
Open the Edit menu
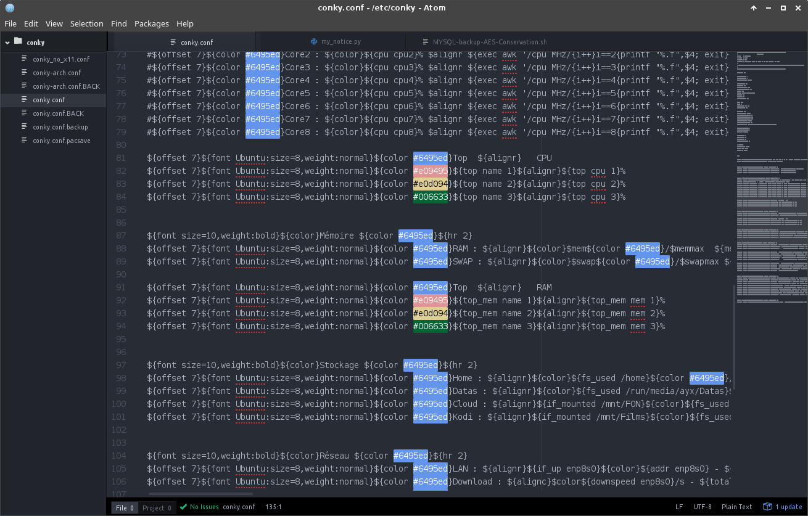click(31, 23)
